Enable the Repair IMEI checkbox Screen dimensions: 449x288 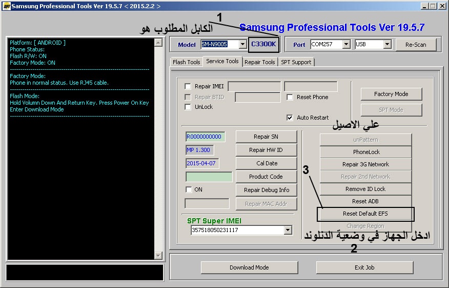(x=188, y=86)
